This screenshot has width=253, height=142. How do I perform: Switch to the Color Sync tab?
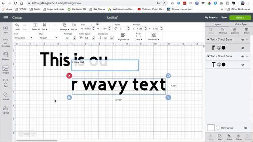click(x=241, y=24)
